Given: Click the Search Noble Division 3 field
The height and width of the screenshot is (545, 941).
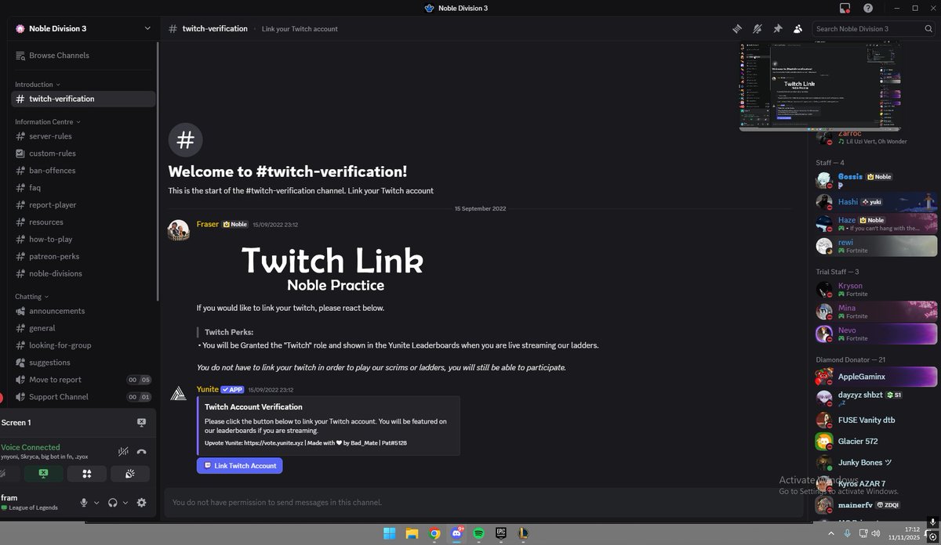Looking at the screenshot, I should pos(874,28).
